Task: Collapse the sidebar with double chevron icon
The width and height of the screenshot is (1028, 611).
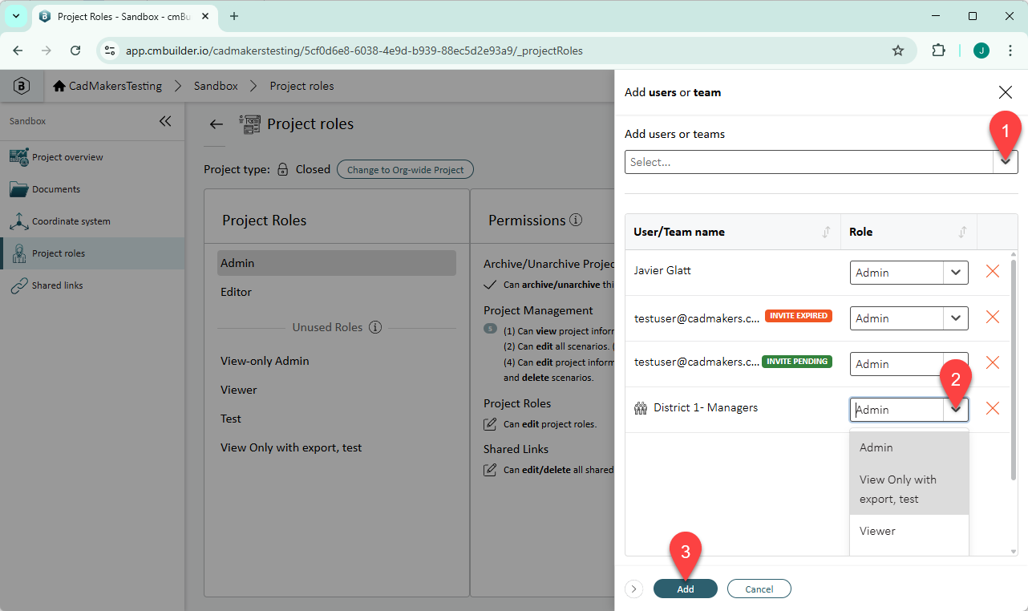Action: tap(165, 121)
